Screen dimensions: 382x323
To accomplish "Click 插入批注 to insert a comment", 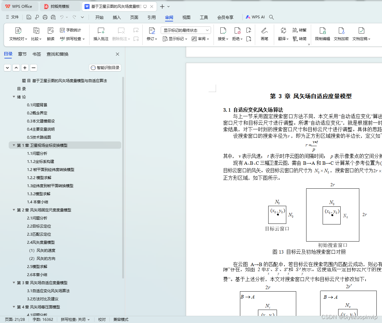I will click(x=101, y=34).
